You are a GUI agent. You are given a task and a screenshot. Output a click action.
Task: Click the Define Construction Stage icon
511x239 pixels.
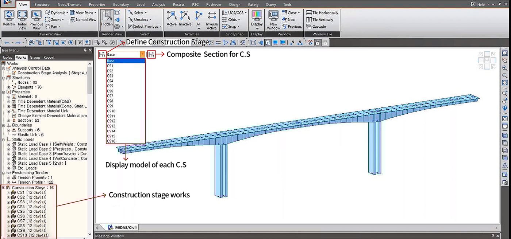(x=102, y=55)
